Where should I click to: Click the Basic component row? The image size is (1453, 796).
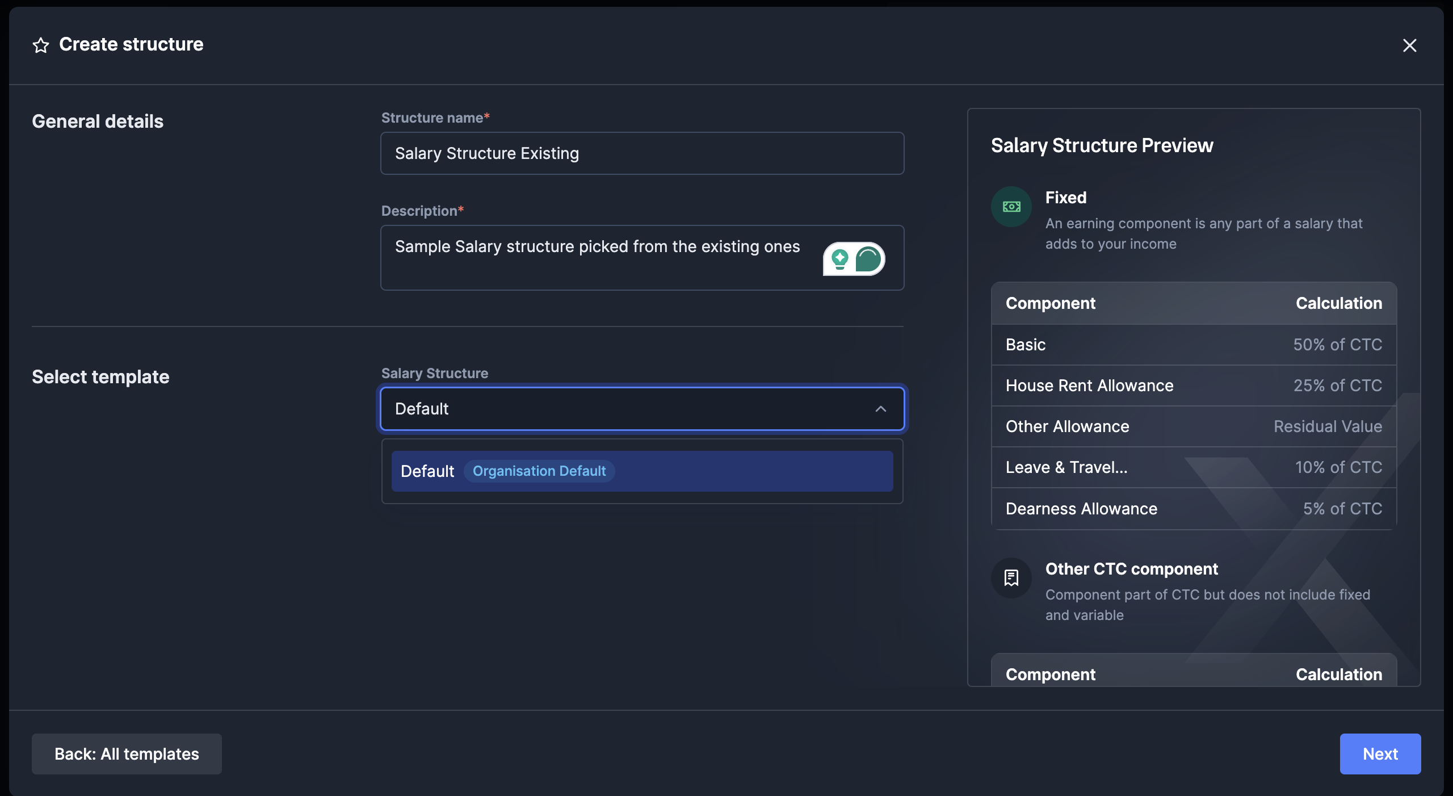click(x=1194, y=345)
